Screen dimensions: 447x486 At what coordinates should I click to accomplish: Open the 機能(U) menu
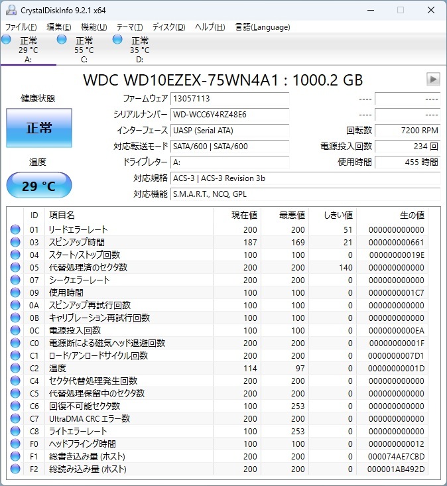[x=94, y=27]
